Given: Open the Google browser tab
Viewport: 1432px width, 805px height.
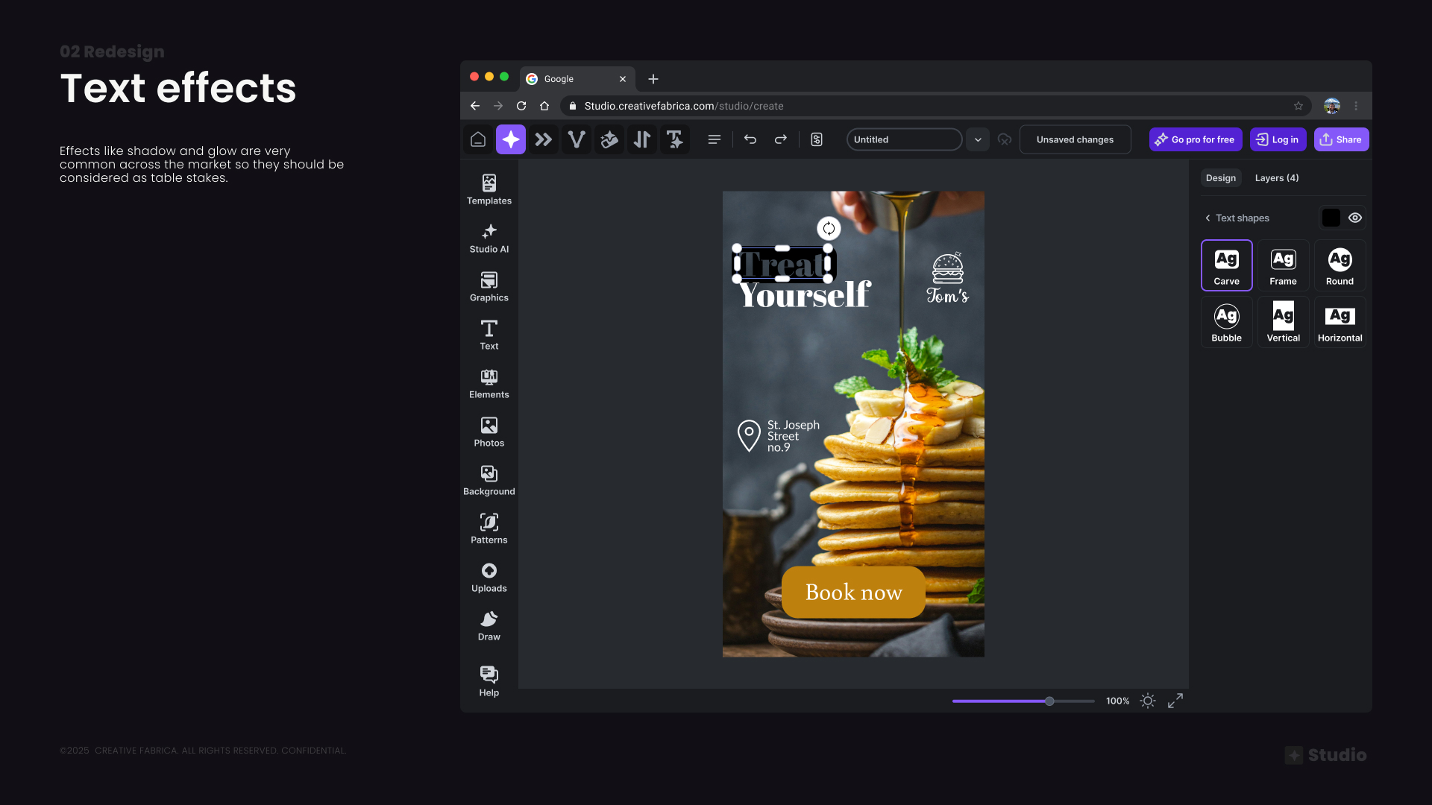Looking at the screenshot, I should tap(567, 79).
